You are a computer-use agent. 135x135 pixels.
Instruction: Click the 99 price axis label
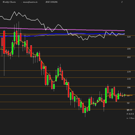(x=128, y=96)
